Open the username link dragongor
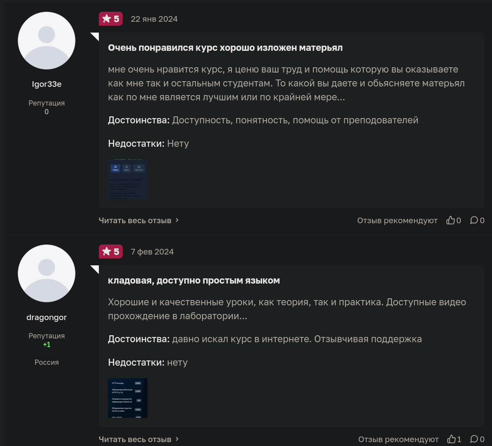This screenshot has height=446, width=492. click(46, 317)
